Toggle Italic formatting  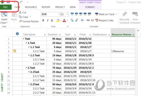coord(48,20)
